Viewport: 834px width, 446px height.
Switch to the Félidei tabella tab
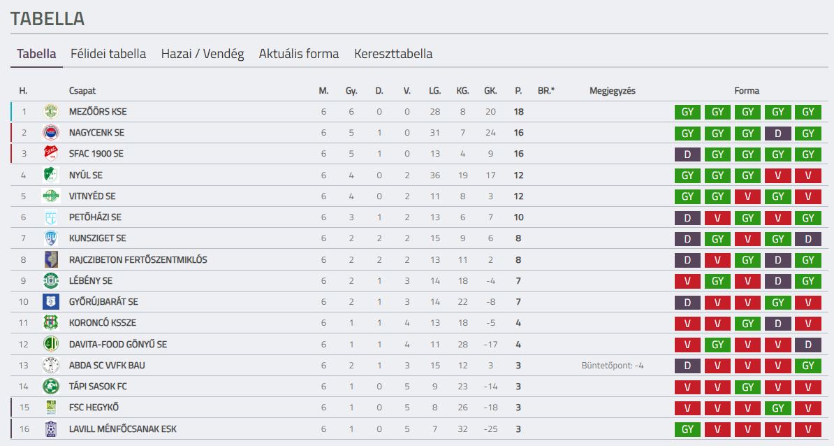tap(108, 54)
